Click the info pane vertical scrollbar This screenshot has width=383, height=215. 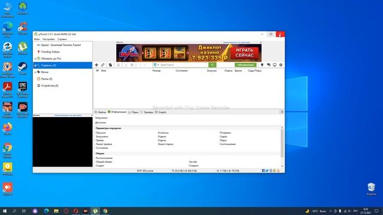click(282, 143)
